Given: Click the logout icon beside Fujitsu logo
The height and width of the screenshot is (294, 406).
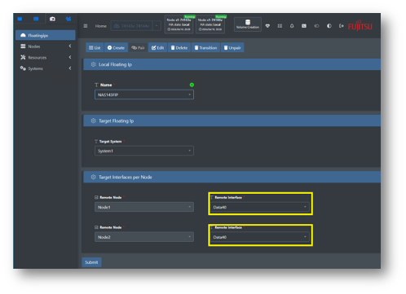Looking at the screenshot, I should point(342,26).
